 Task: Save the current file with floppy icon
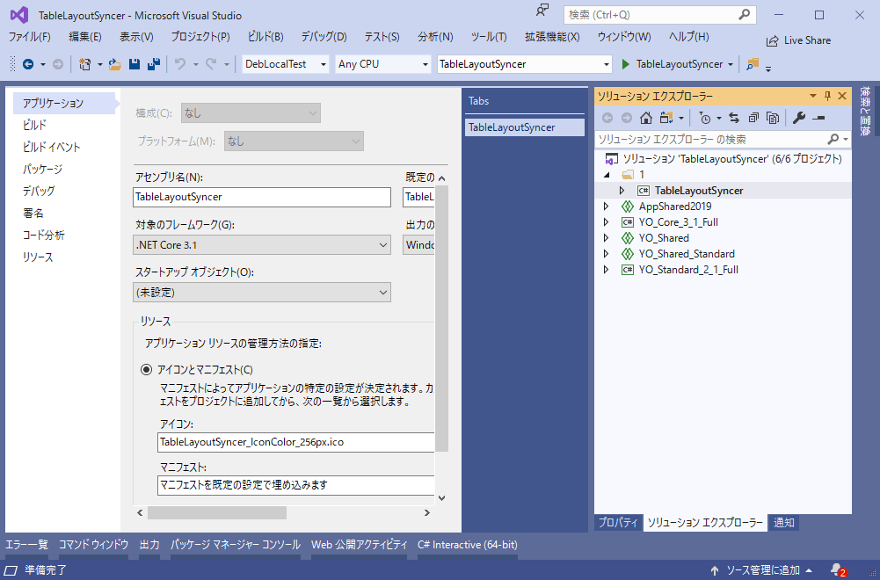tap(135, 64)
